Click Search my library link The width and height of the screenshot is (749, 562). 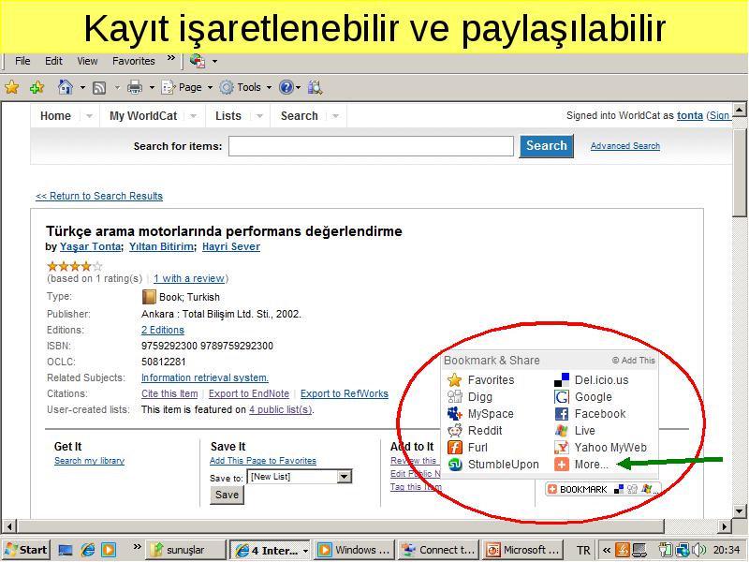(89, 461)
